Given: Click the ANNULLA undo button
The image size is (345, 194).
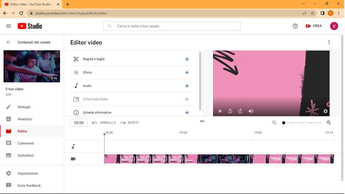Looking at the screenshot, I should [x=104, y=123].
